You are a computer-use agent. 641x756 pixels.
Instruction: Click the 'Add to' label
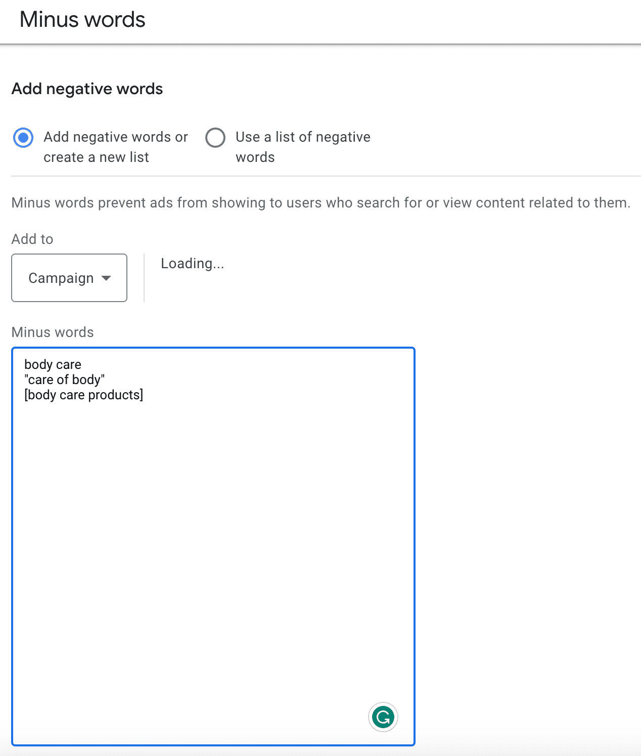[32, 239]
